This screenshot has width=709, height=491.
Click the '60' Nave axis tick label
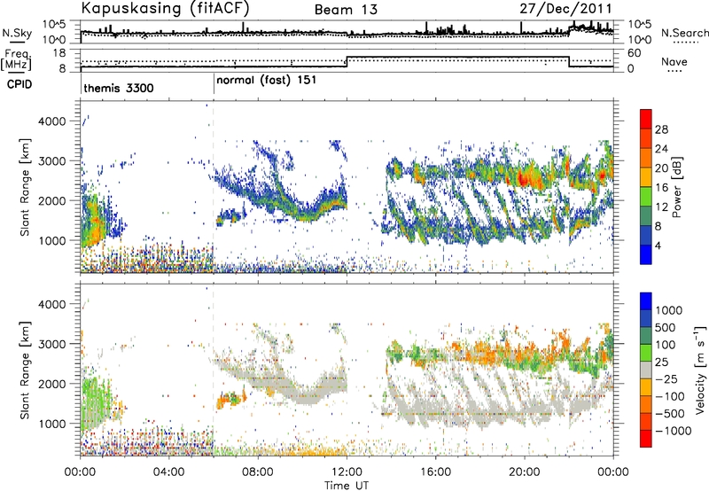[634, 53]
